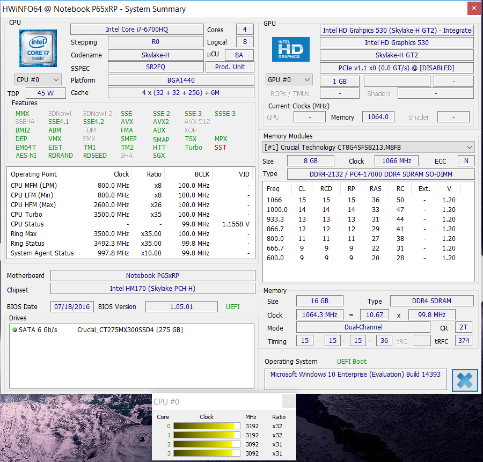Close the HWiNFO64 System Summary window
The width and height of the screenshot is (483, 462).
tap(474, 8)
